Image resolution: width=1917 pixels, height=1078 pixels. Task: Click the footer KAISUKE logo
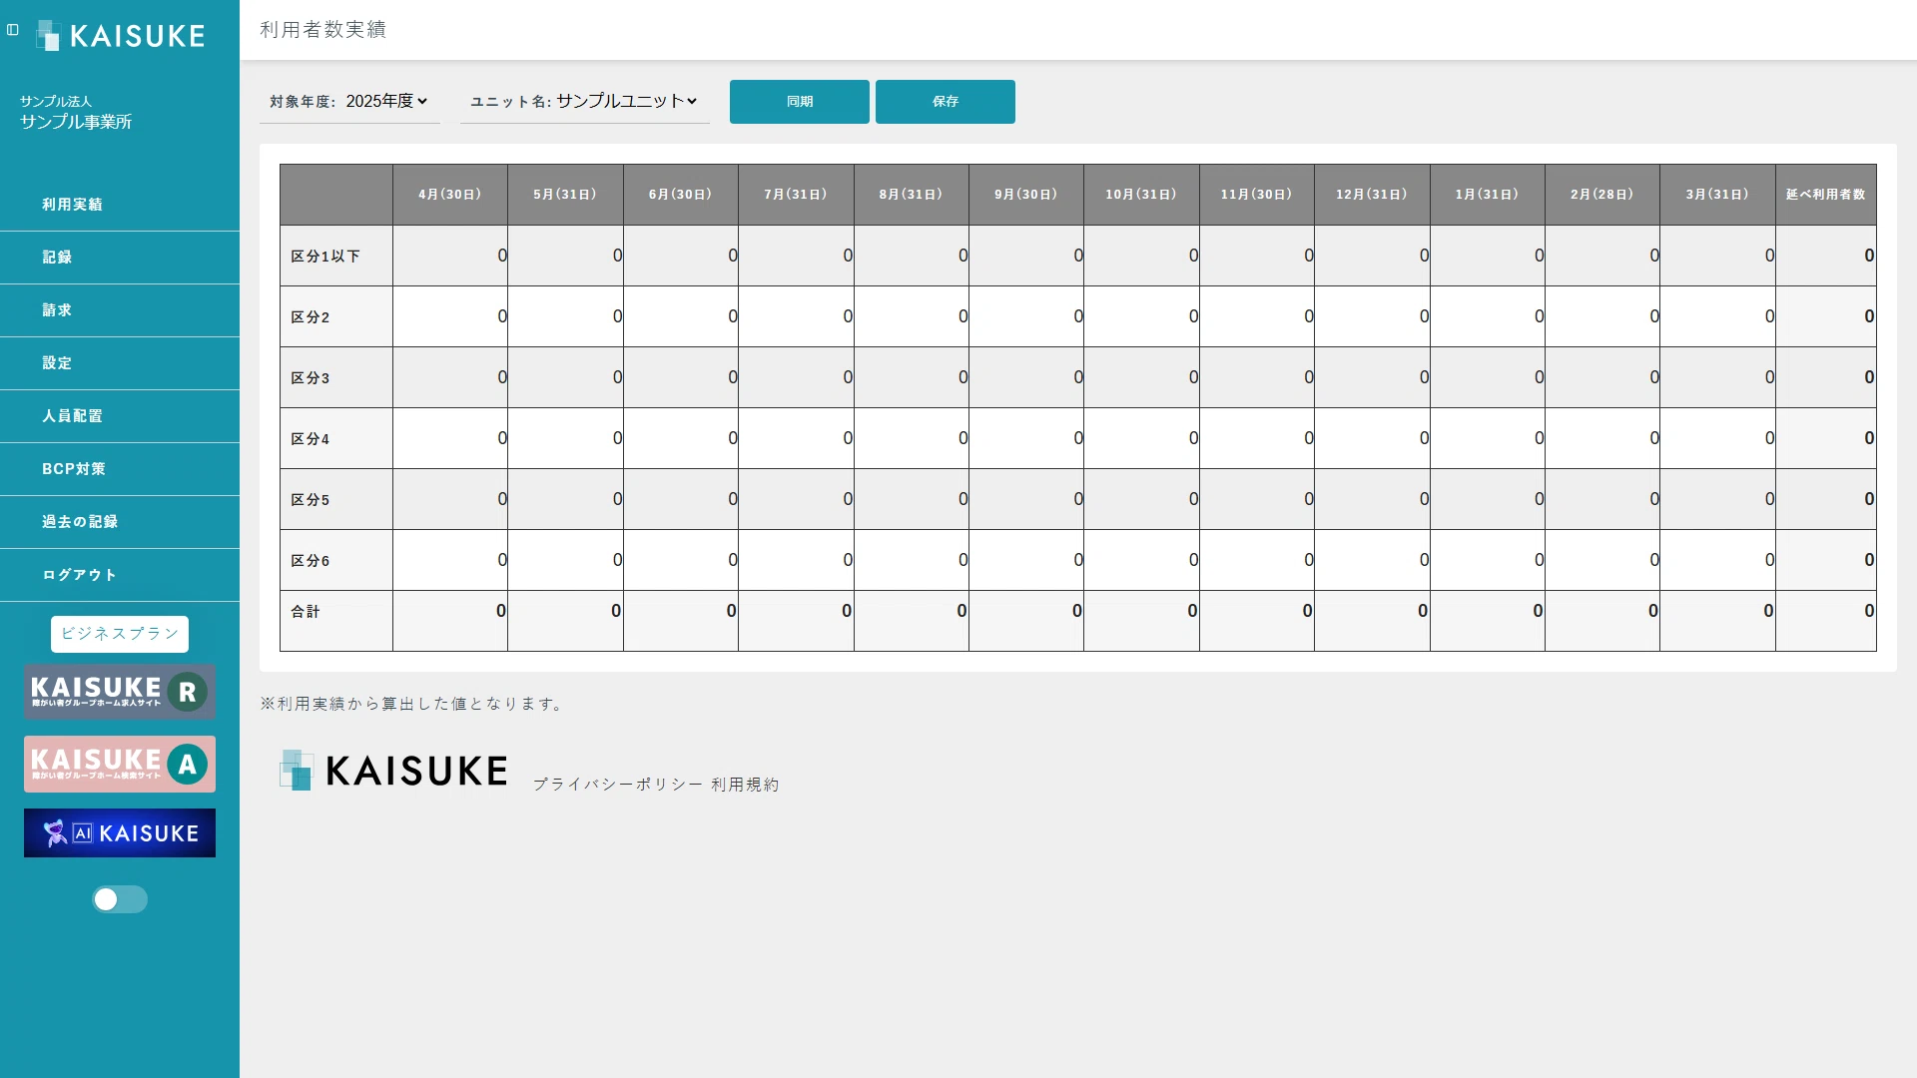pos(393,771)
